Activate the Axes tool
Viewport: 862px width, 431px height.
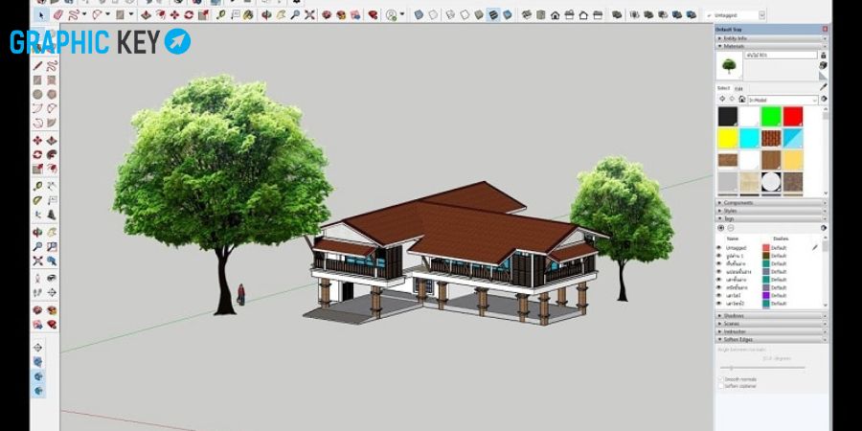point(37,215)
